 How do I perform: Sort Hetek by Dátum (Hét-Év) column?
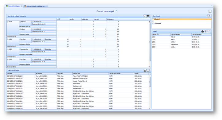201,34
